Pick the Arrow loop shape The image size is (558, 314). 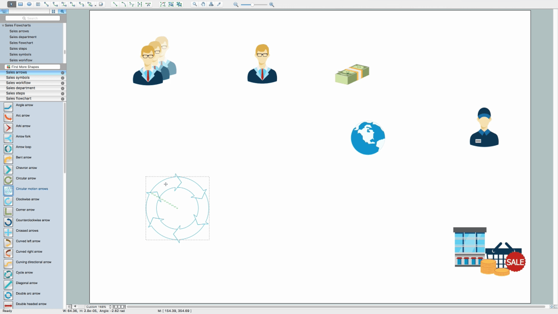[x=8, y=148]
